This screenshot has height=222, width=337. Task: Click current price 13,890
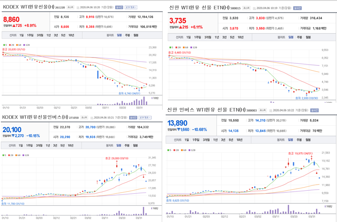(177, 123)
